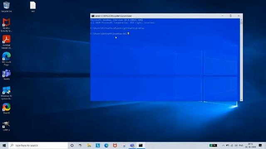
Task: Click the cmd.exe window system icon
Action: (93, 16)
